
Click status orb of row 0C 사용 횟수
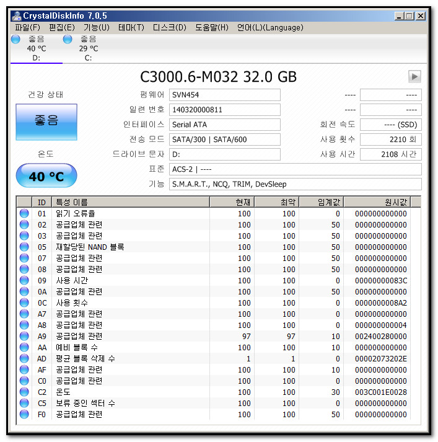pyautogui.click(x=24, y=303)
